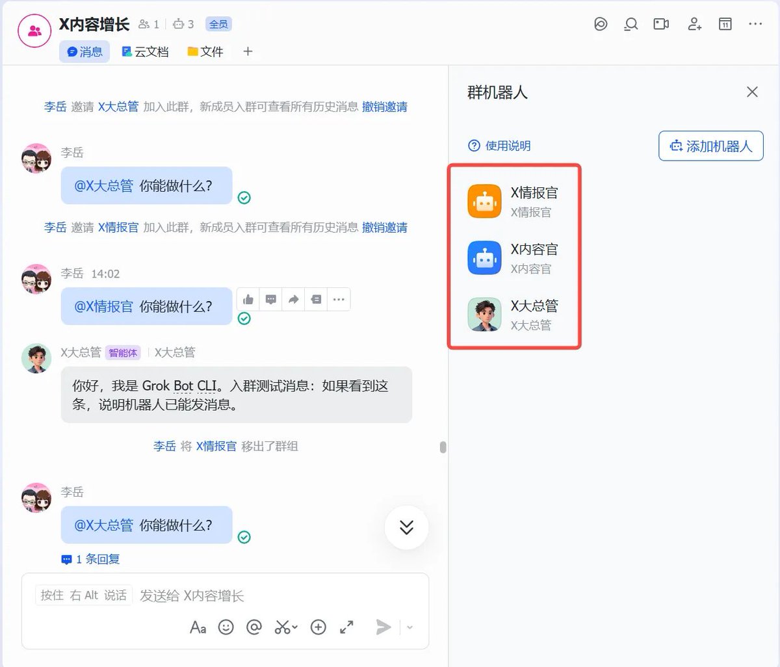The image size is (780, 667).
Task: Select the X内容官 bot in the list
Action: click(513, 257)
